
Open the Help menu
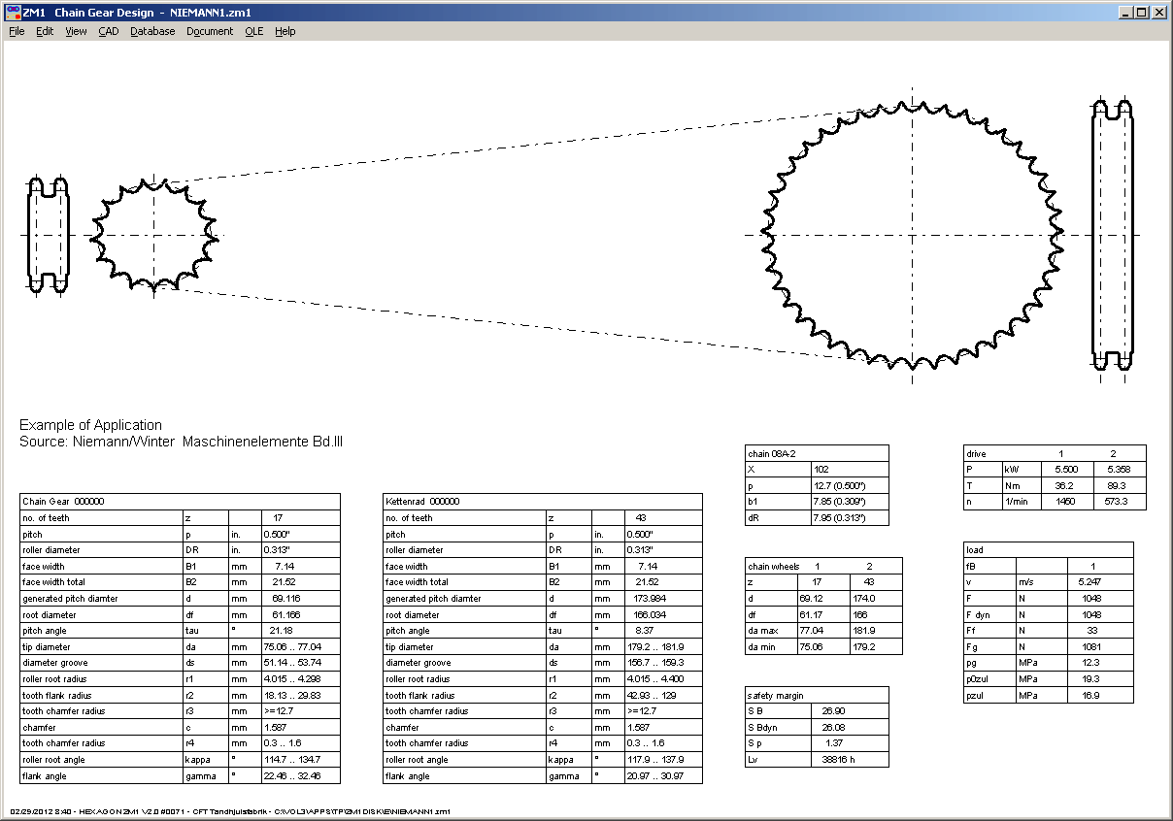coord(285,31)
